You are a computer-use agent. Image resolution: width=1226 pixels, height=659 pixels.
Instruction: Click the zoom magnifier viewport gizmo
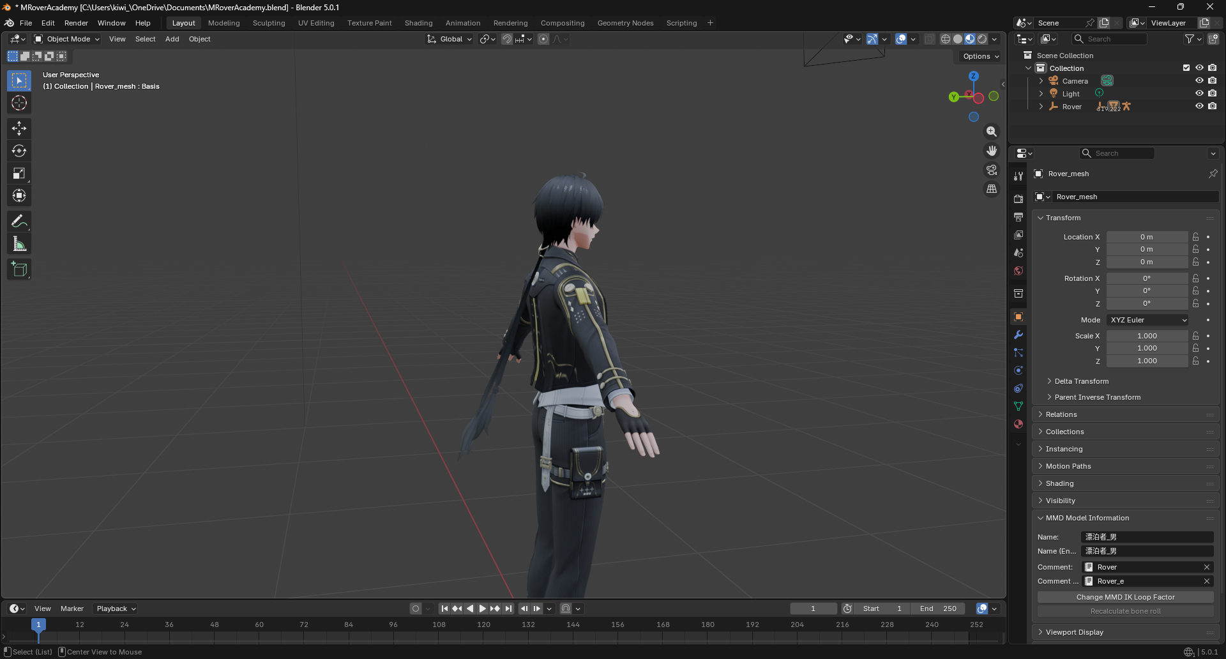pos(992,132)
